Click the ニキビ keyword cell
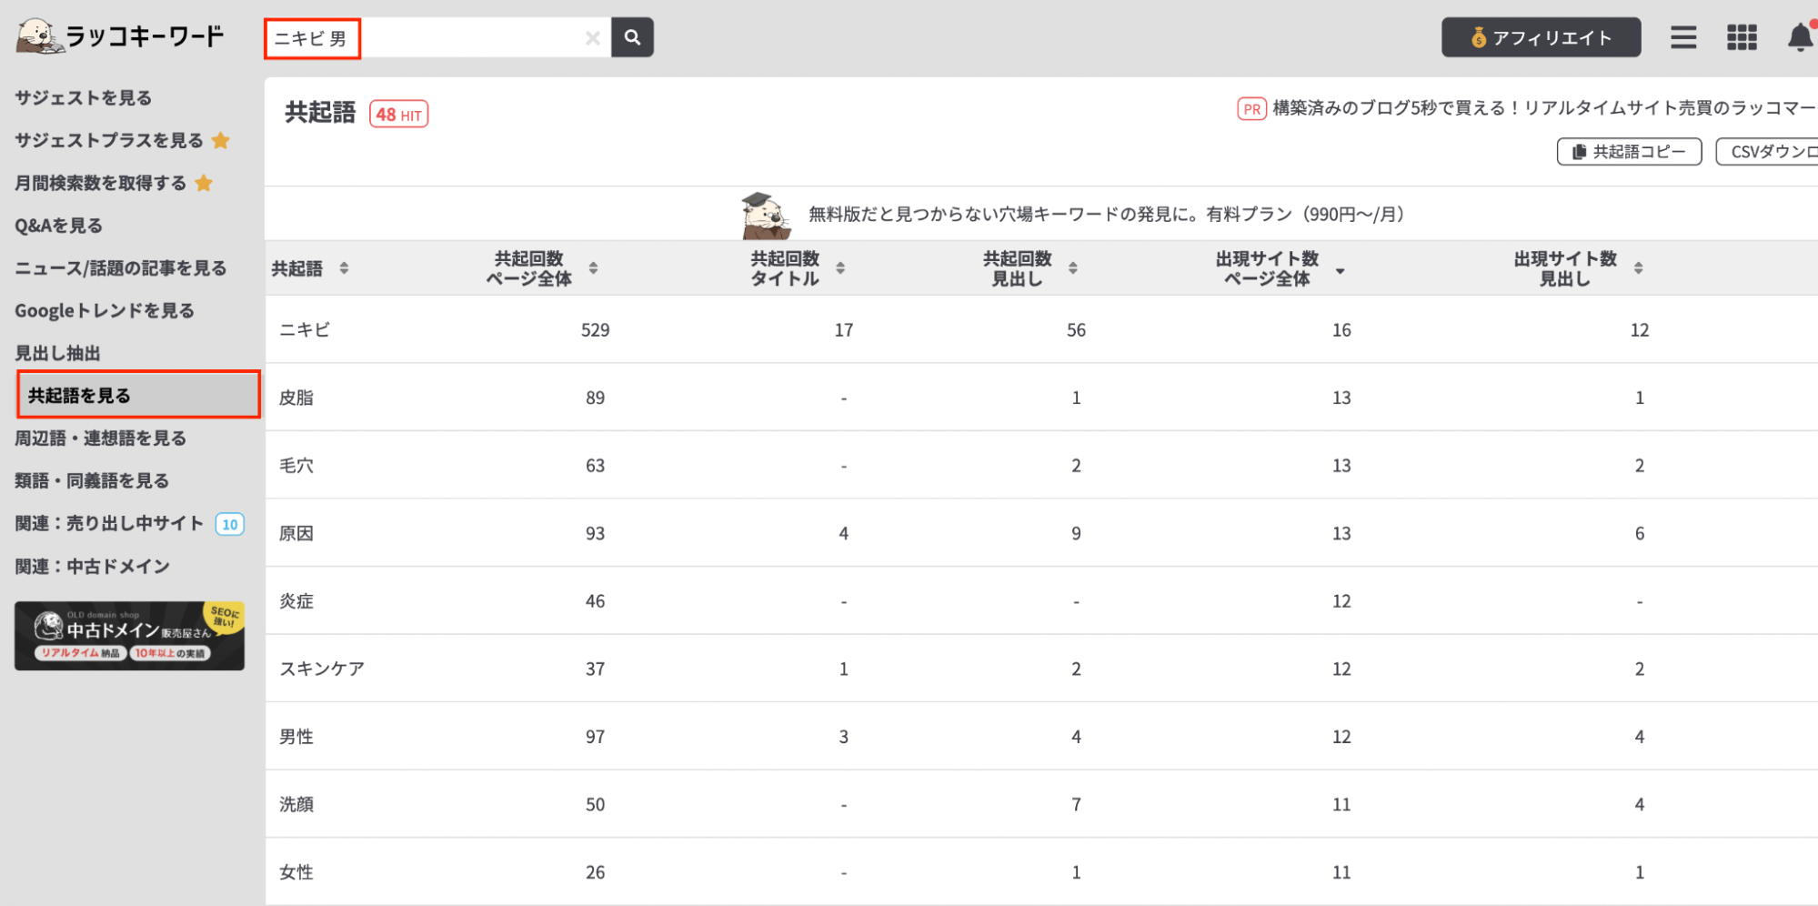Image resolution: width=1818 pixels, height=906 pixels. pyautogui.click(x=305, y=330)
